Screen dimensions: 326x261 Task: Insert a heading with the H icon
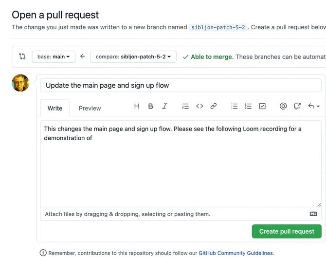[x=137, y=106]
